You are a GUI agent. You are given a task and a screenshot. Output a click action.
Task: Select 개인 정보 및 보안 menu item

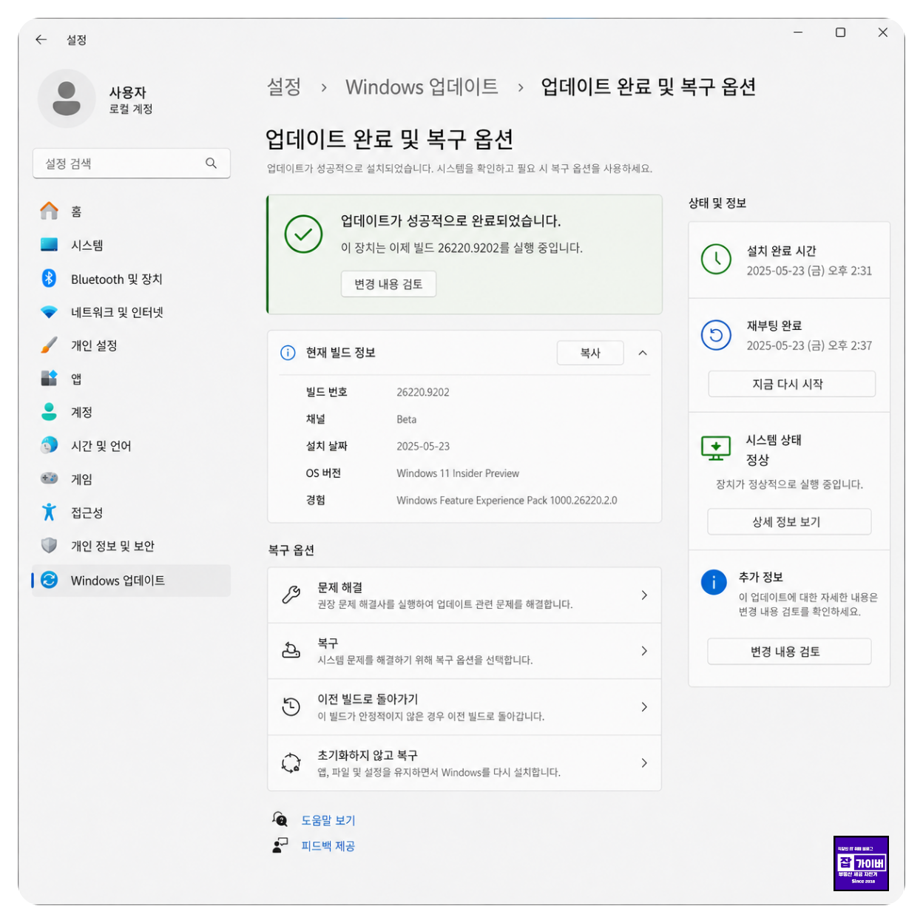coord(131,546)
